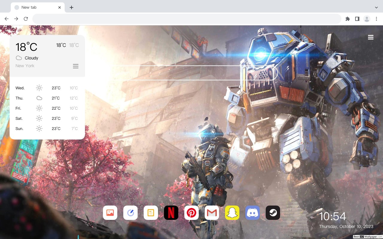Expand the tab search dropdown arrow

click(376, 7)
